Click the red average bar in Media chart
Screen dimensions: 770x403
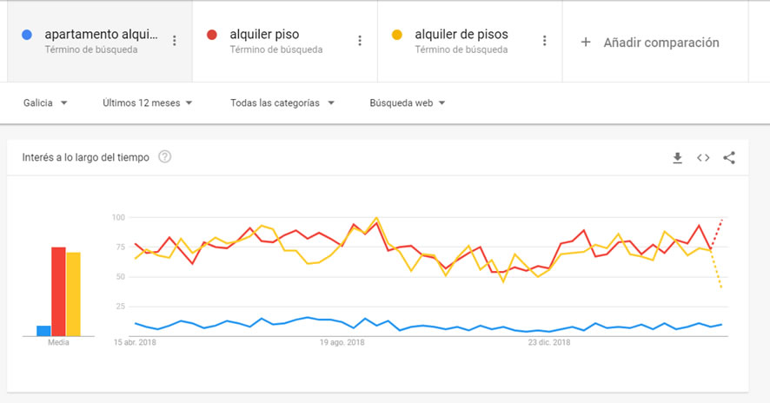pyautogui.click(x=58, y=292)
